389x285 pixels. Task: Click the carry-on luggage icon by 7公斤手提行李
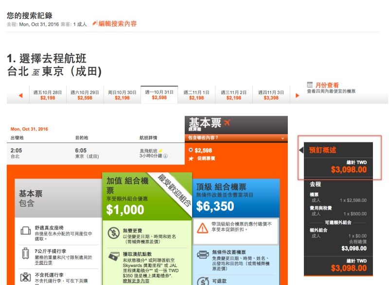point(25,253)
